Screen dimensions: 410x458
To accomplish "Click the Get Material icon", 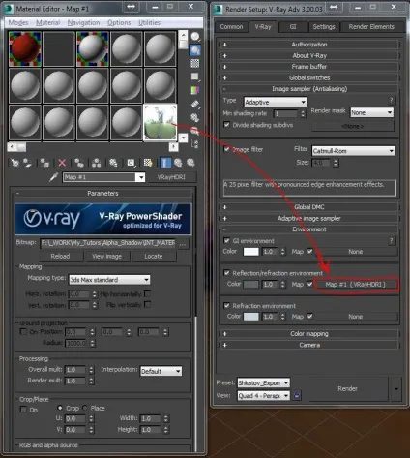I will (15, 163).
